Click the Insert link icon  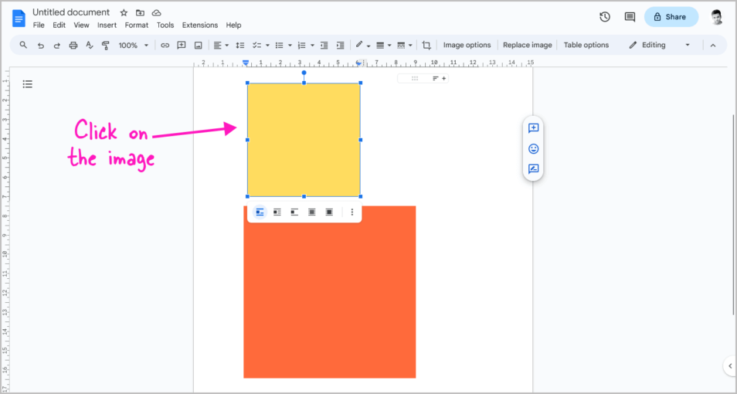pos(165,46)
